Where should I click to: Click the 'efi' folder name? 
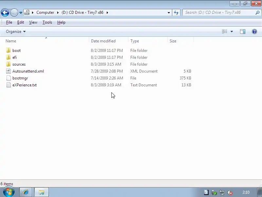(14, 57)
